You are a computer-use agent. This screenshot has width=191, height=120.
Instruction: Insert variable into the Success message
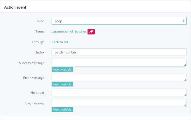[x=62, y=69]
